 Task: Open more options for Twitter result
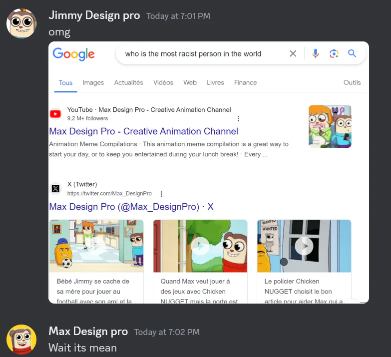pyautogui.click(x=161, y=194)
